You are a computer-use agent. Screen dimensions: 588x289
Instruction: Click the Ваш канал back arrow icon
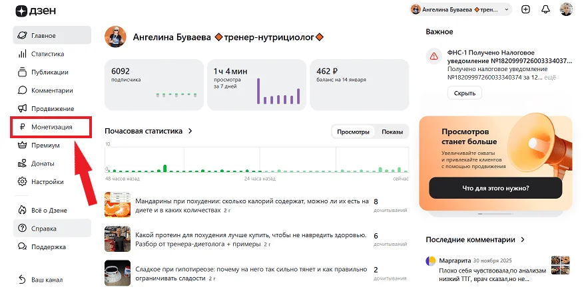(23, 280)
